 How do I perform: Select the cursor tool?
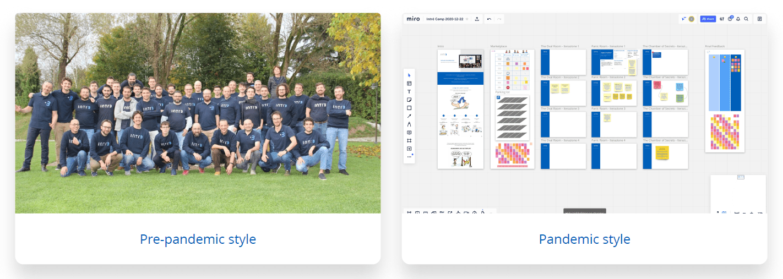409,75
